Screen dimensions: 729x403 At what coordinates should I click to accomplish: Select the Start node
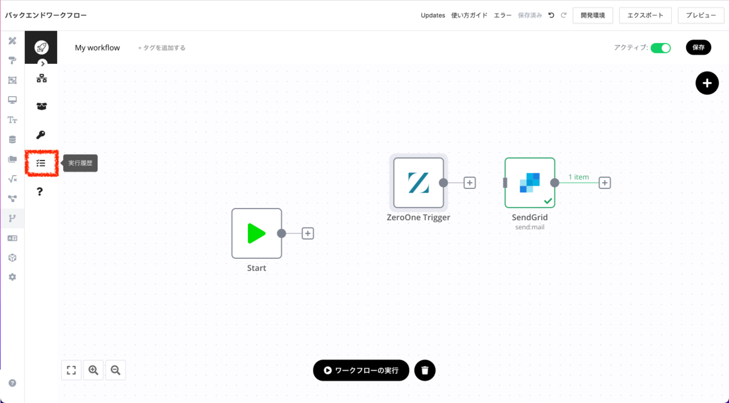[x=256, y=233]
